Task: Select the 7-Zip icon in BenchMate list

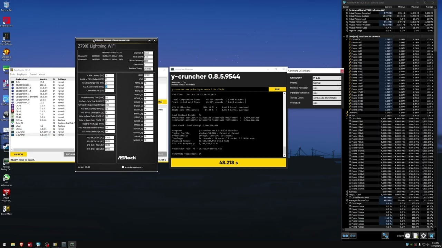Action: tap(13, 82)
